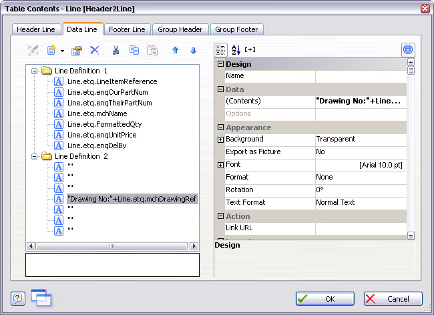Select Line.etq.LineItemReference in the tree

click(112, 81)
